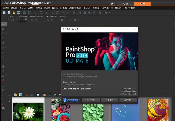
Task: Go to the Home welcome tab
Action: (x=113, y=4)
